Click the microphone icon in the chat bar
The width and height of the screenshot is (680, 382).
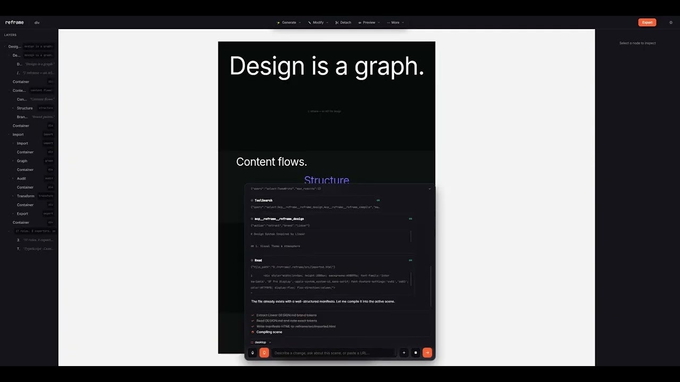[252, 353]
